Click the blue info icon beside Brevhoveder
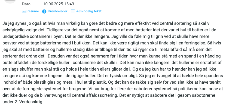 (44, 11)
